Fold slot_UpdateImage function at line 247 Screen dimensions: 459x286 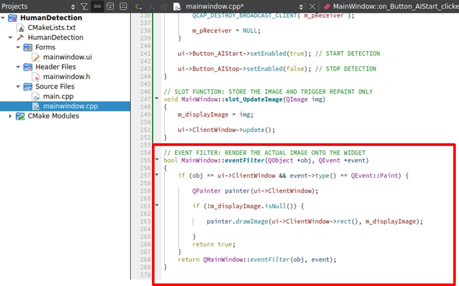coord(157,99)
